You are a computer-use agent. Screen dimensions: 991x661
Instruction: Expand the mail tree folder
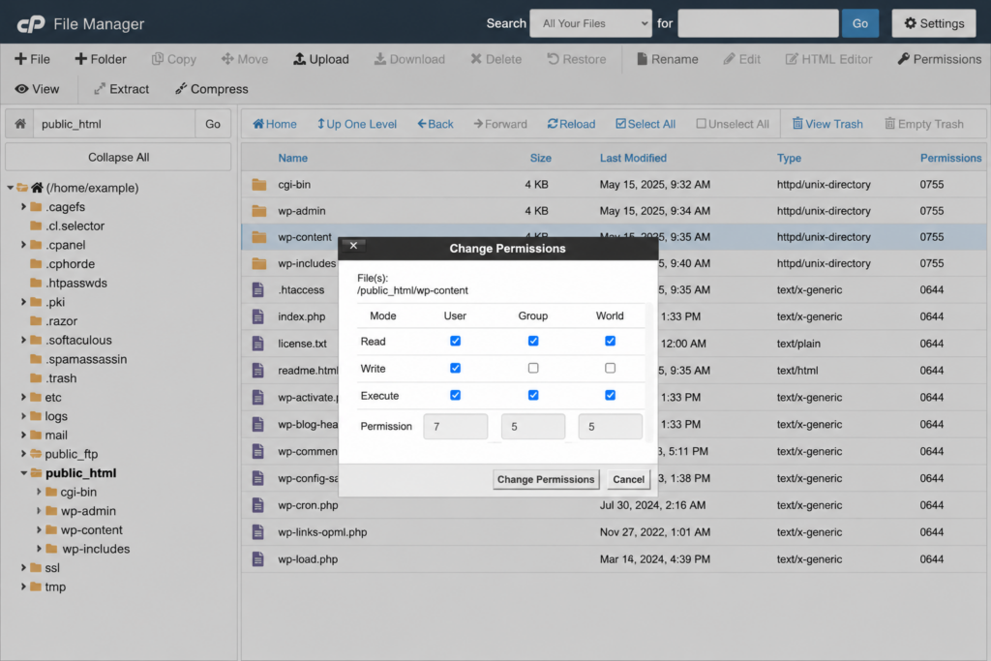tap(23, 435)
